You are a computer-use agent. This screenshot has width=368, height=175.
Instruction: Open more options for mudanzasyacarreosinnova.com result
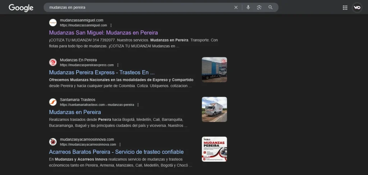120,145
